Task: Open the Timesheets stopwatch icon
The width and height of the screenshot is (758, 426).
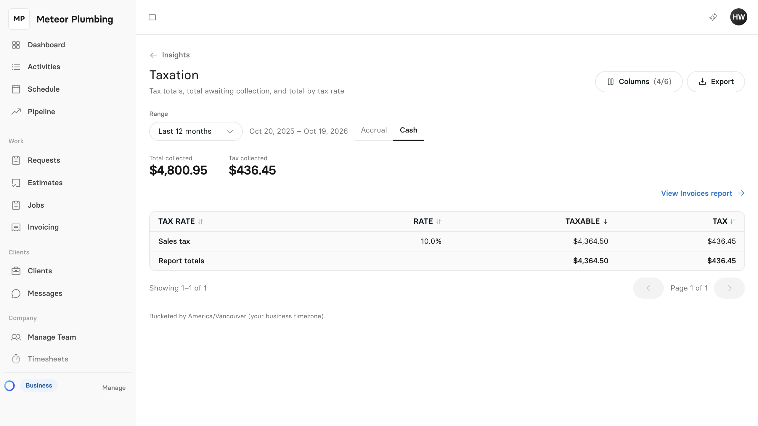Action: pyautogui.click(x=16, y=359)
